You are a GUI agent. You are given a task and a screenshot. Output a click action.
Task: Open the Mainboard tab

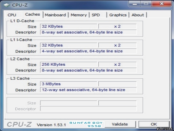[x=55, y=15]
